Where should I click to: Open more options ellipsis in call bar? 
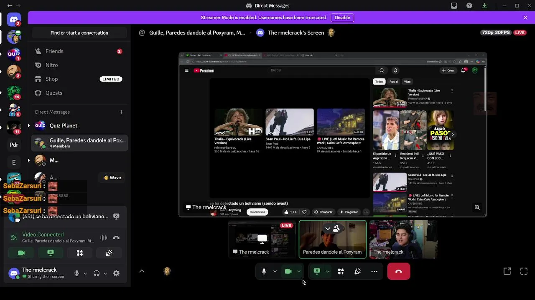[374, 271]
